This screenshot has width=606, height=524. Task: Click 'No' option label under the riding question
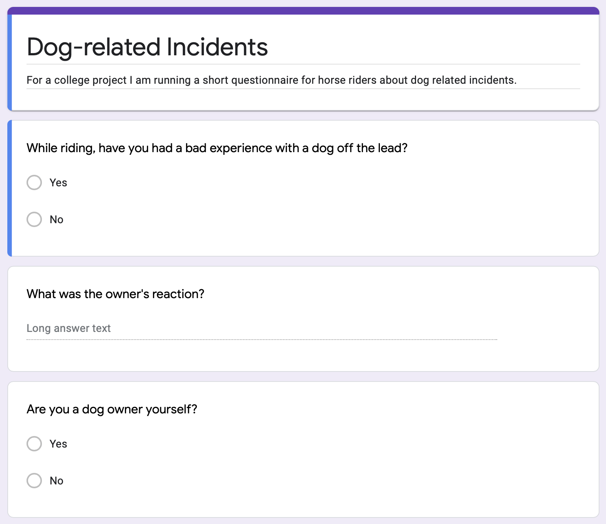click(57, 220)
